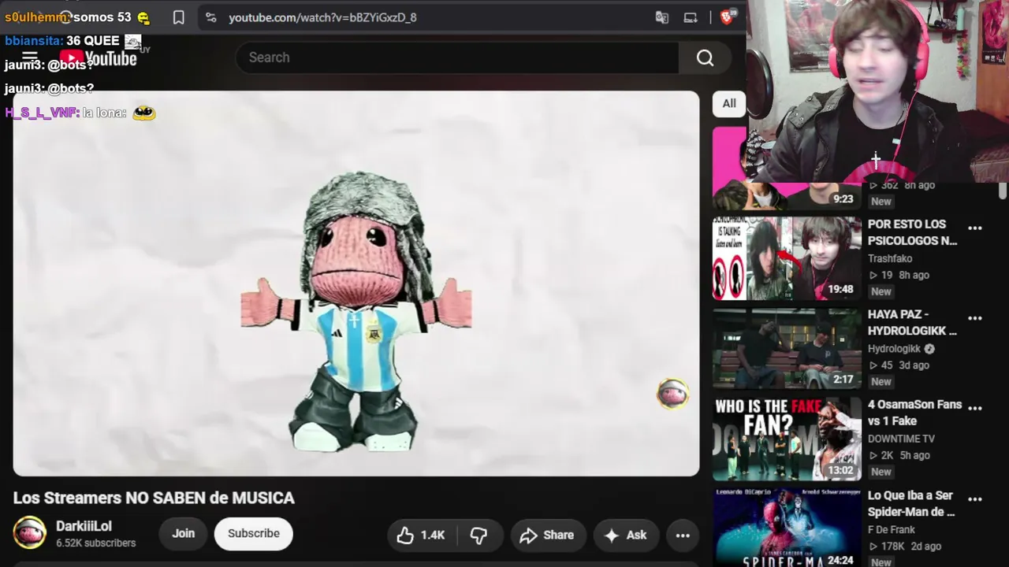Click the translate page icon
This screenshot has height=567, width=1009.
coord(662,17)
